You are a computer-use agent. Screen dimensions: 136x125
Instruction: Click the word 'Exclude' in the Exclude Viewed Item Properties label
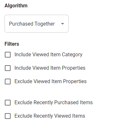point(23,82)
